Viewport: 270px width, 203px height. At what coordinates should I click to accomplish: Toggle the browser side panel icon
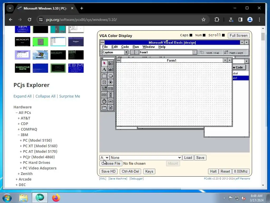tap(240, 20)
